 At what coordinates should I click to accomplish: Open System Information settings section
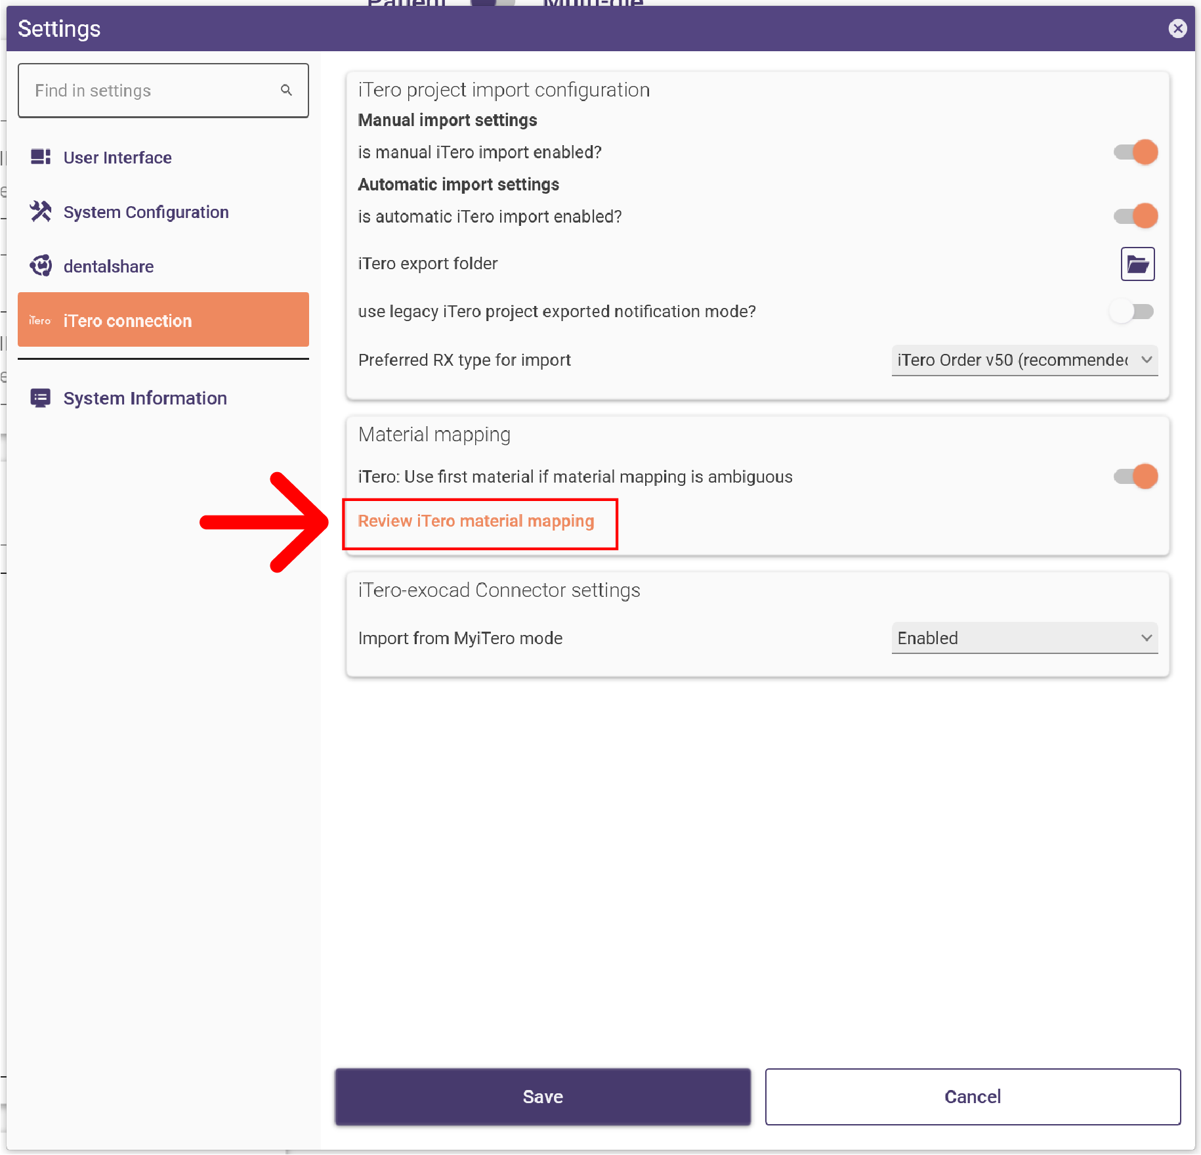click(x=163, y=398)
